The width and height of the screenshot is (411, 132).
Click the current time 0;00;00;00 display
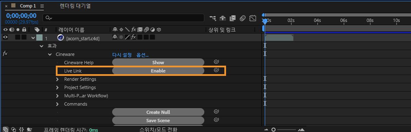[x=21, y=15]
